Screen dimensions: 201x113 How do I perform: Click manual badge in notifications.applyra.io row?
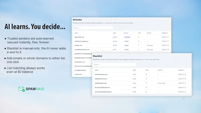(x=126, y=41)
